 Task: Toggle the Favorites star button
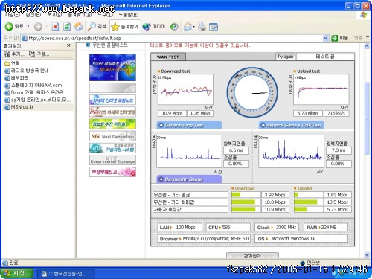point(125,27)
